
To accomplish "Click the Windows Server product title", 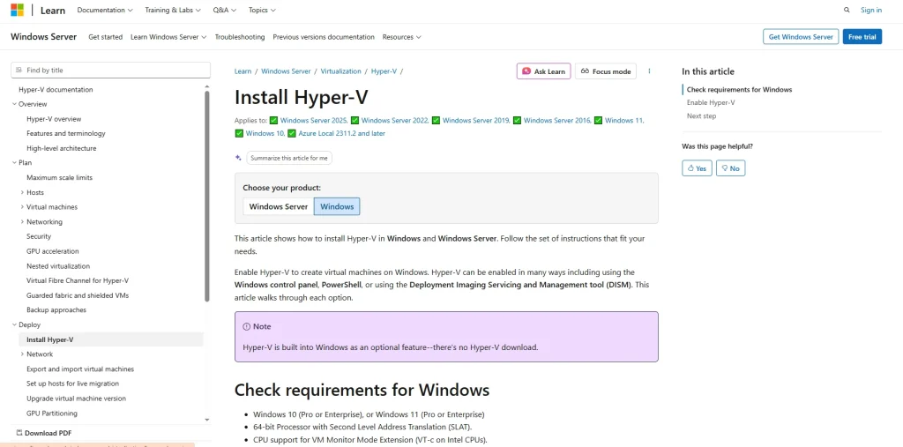I will pyautogui.click(x=44, y=37).
